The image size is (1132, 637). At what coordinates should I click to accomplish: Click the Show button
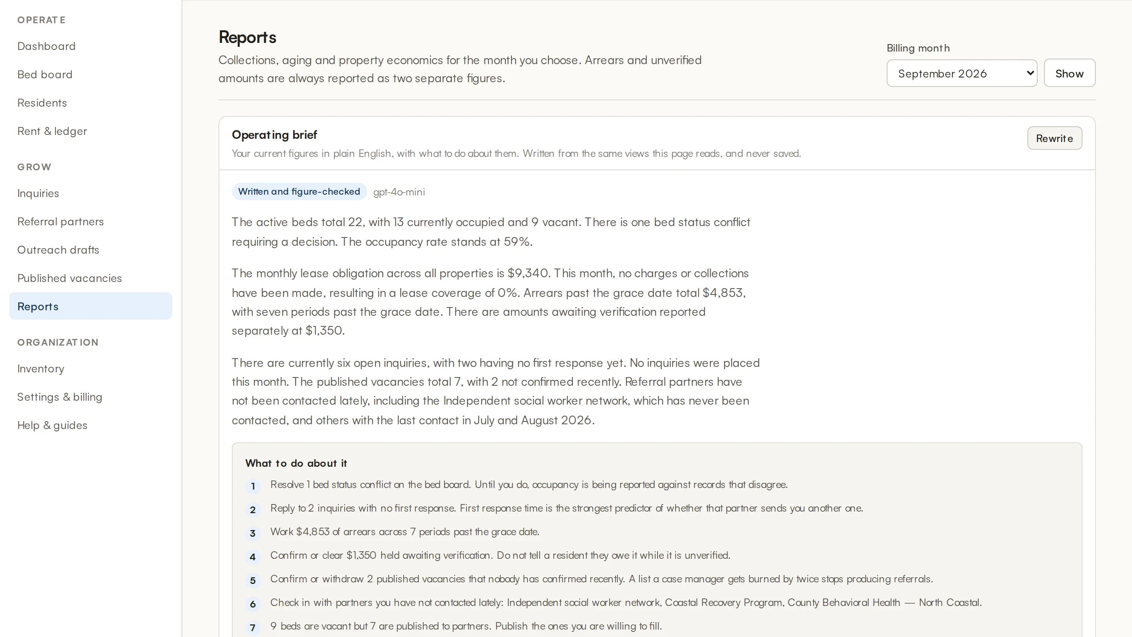pos(1070,73)
